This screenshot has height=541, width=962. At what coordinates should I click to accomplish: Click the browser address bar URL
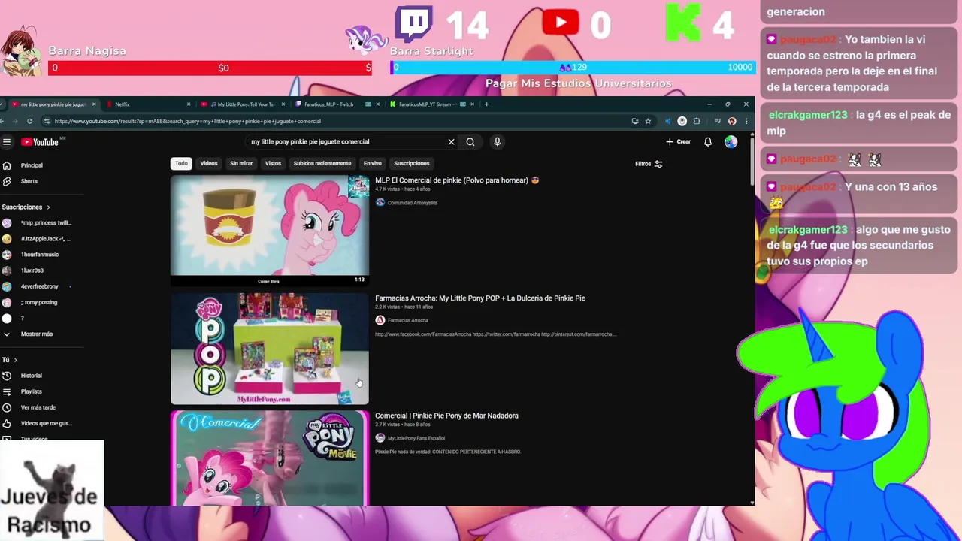coord(188,121)
